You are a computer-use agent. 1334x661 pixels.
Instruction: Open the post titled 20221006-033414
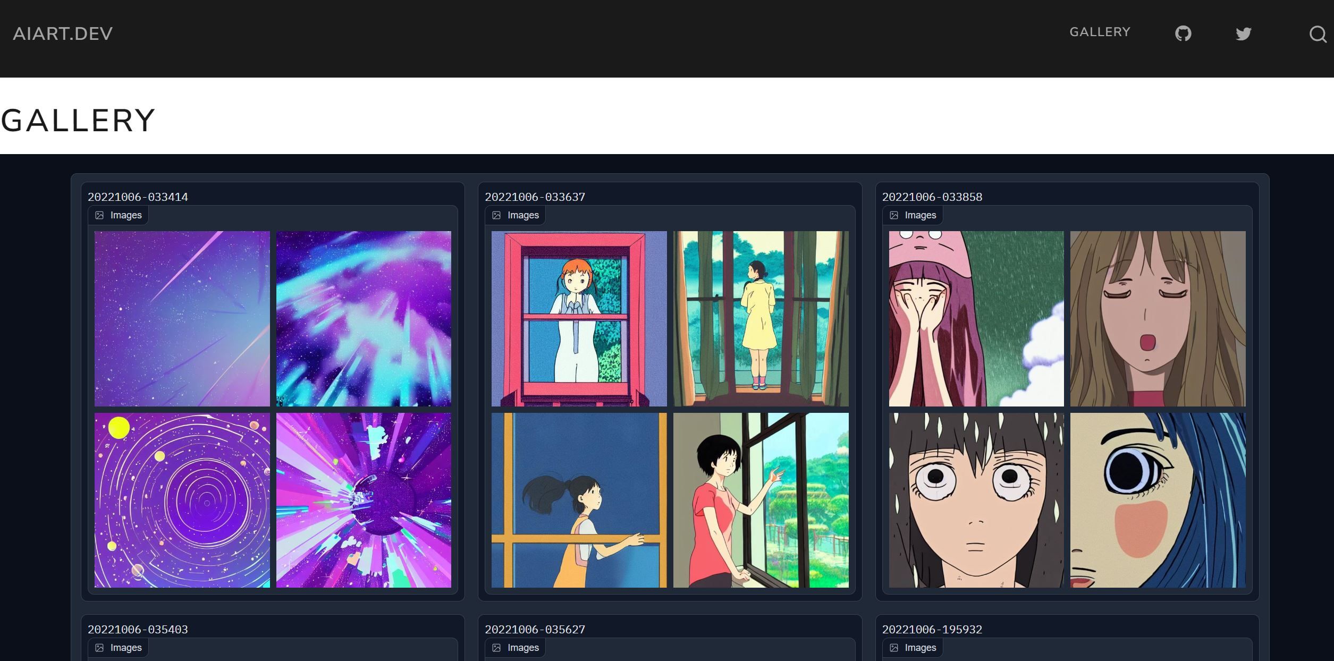point(139,196)
